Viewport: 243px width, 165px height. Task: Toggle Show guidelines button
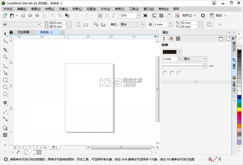click(168, 16)
